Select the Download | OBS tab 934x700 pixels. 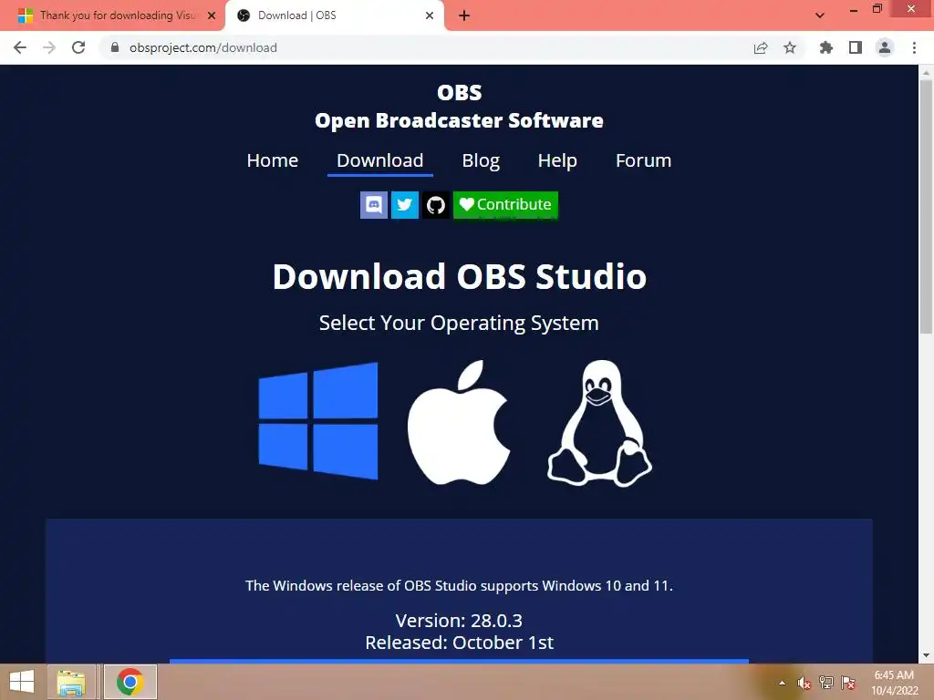click(x=334, y=15)
